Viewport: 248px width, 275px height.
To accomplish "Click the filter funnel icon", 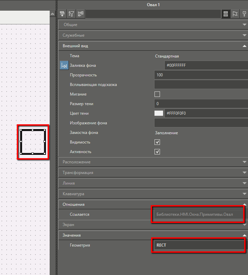I will (x=71, y=14).
